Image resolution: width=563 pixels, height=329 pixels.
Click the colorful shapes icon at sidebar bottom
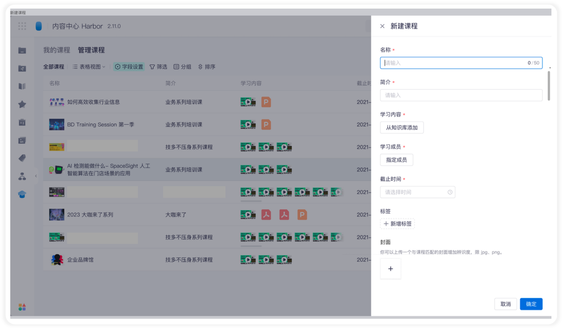22,307
